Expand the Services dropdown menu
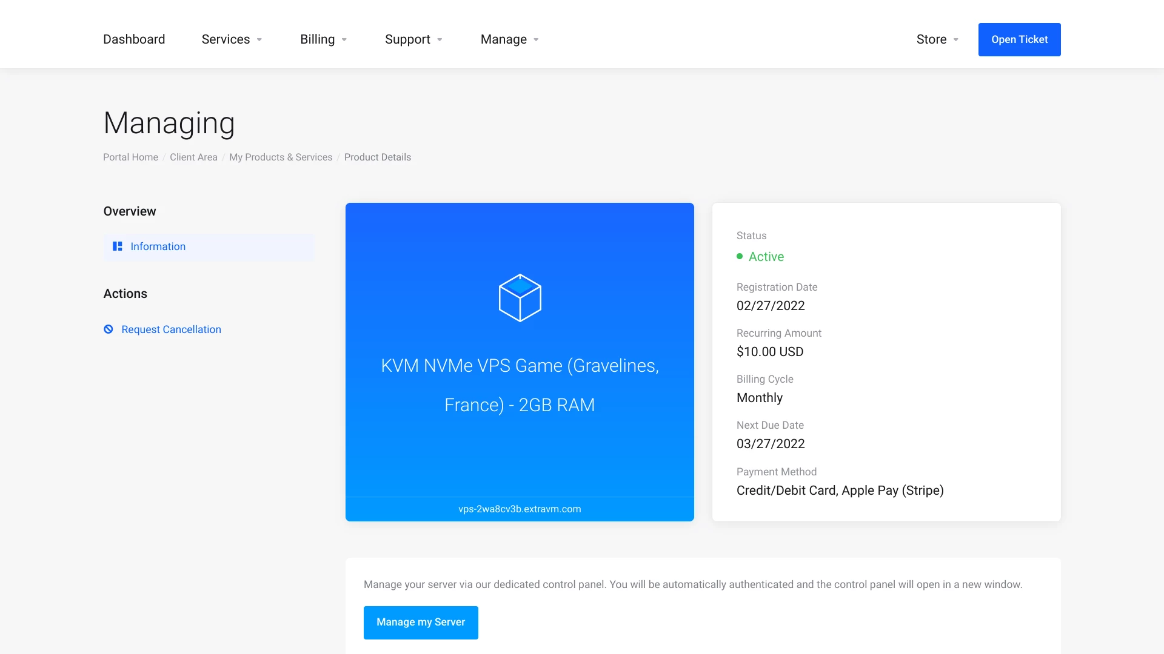 232,39
